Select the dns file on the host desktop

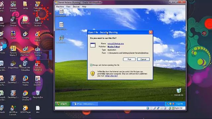tap(38, 109)
